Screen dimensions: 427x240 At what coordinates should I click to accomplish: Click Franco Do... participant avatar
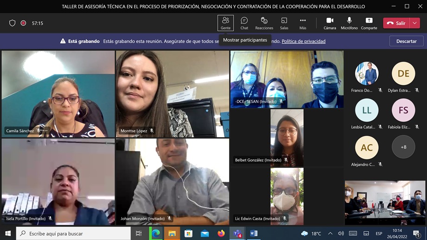point(367,74)
